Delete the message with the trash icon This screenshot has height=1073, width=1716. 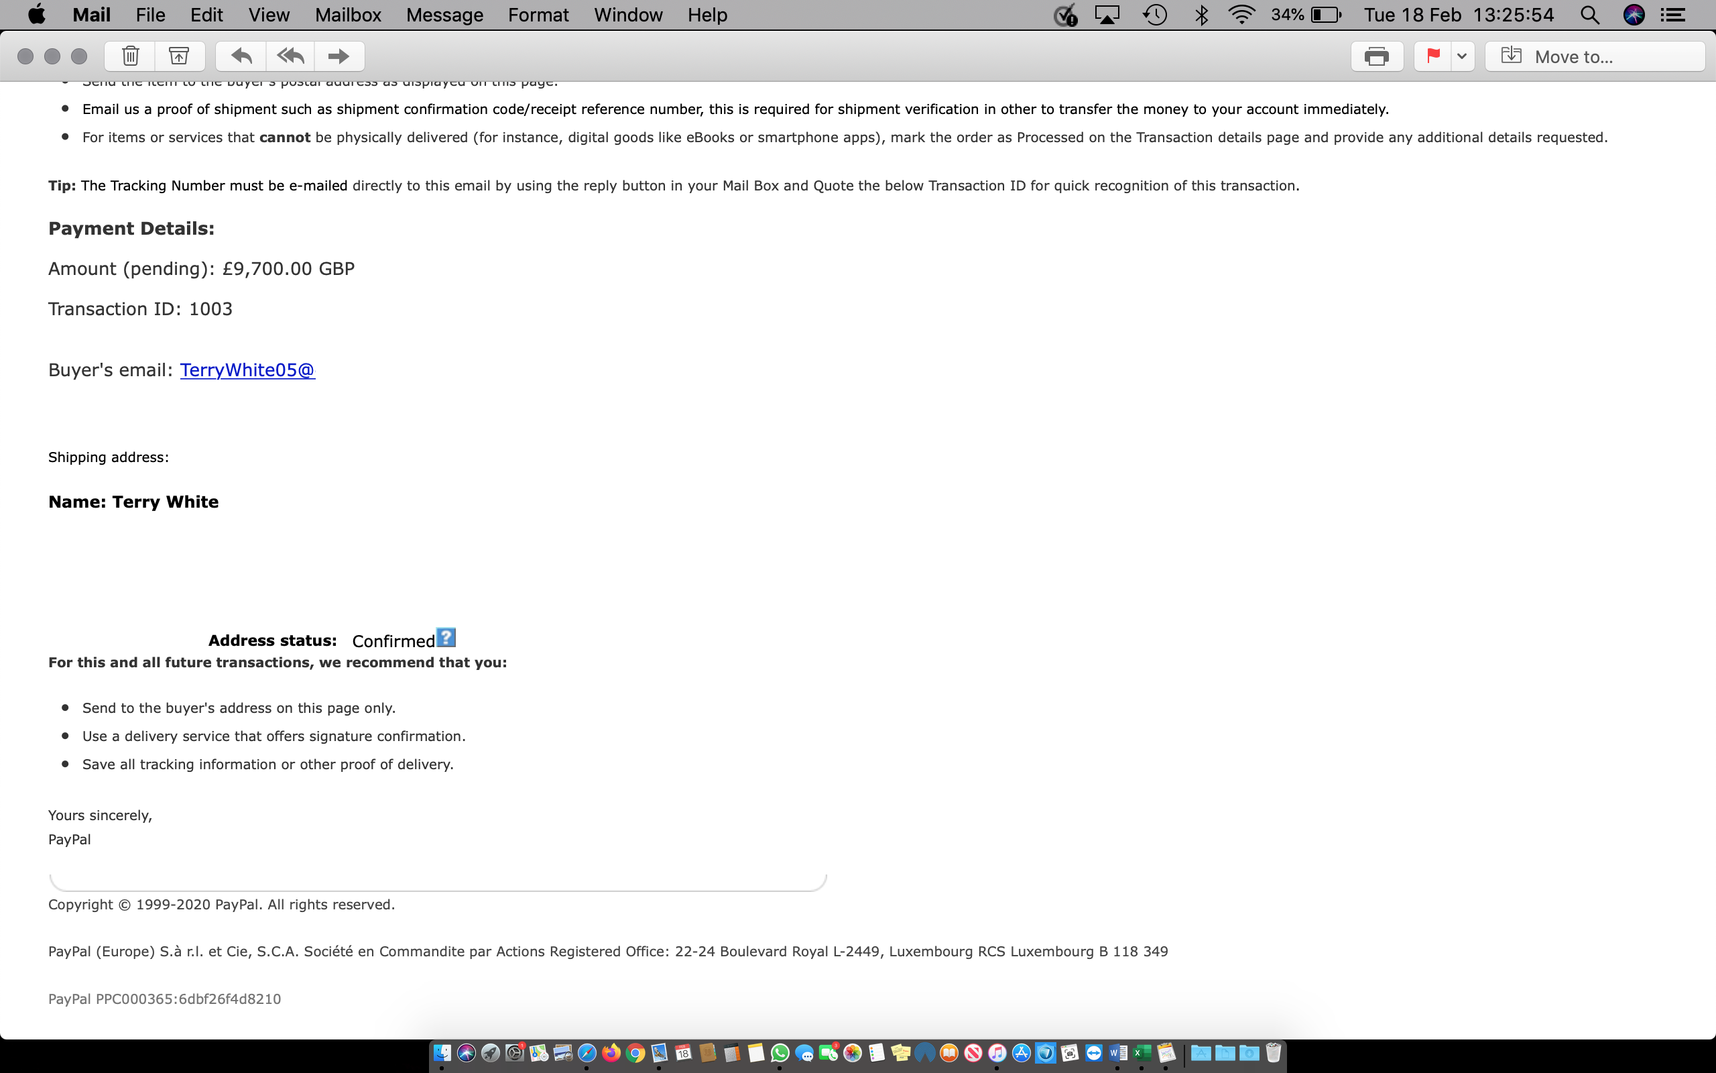pyautogui.click(x=130, y=56)
